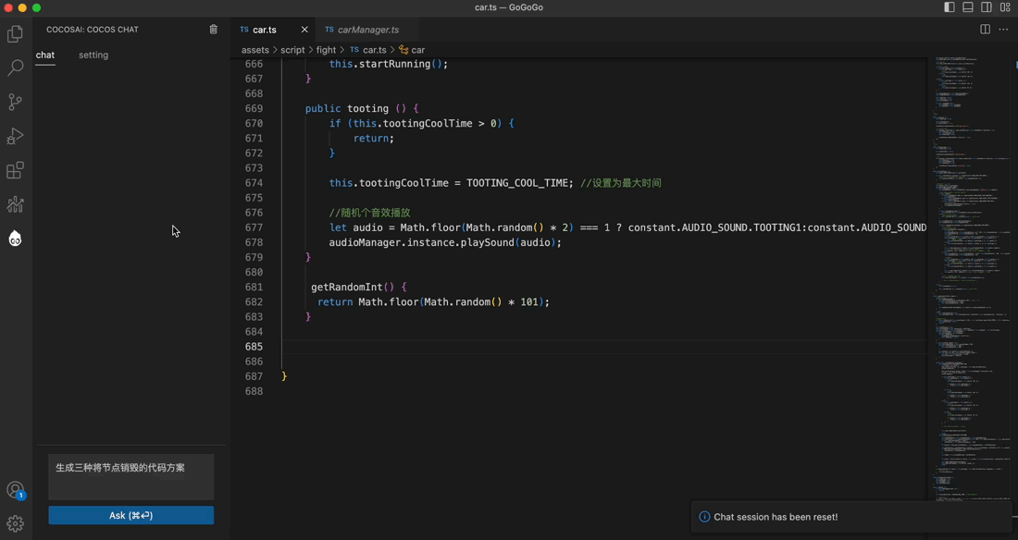The height and width of the screenshot is (540, 1018).
Task: Click the return statement on line 671
Action: (x=371, y=139)
